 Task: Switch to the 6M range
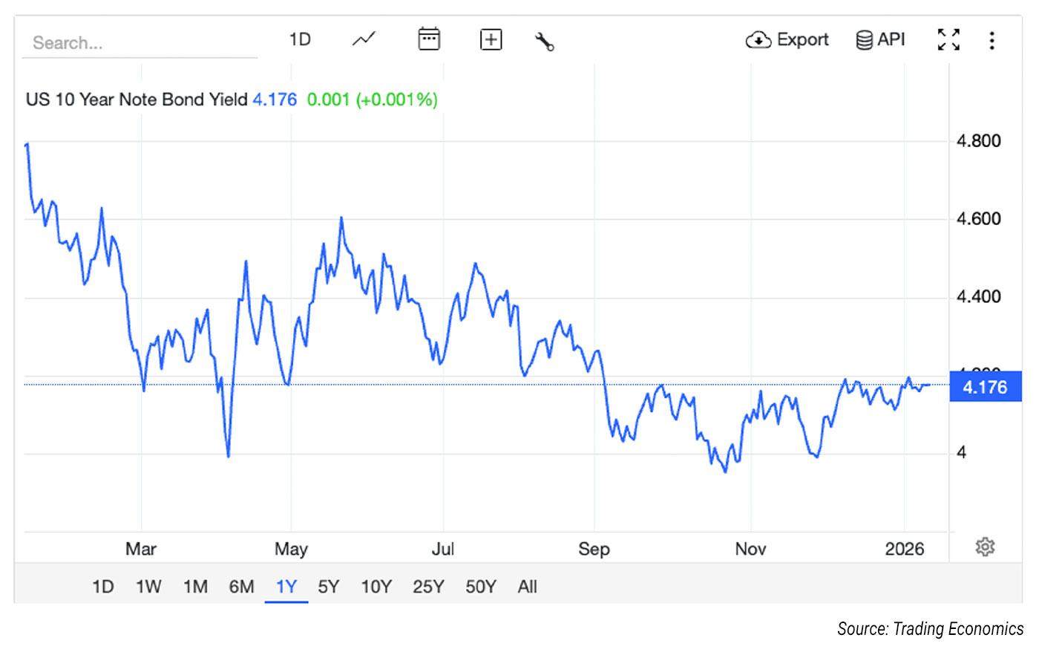click(x=241, y=587)
